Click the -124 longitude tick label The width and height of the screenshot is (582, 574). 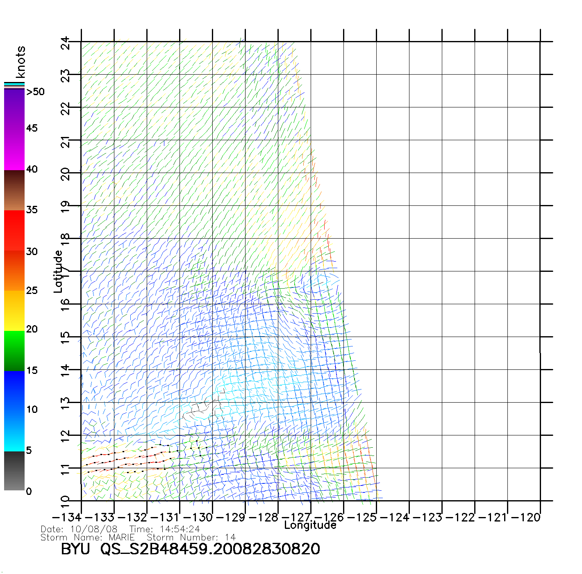pyautogui.click(x=395, y=517)
